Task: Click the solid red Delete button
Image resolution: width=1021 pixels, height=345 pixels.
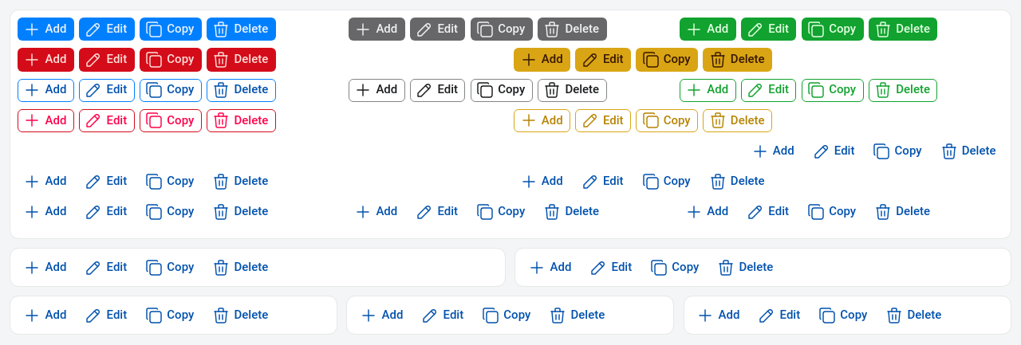Action: tap(241, 60)
